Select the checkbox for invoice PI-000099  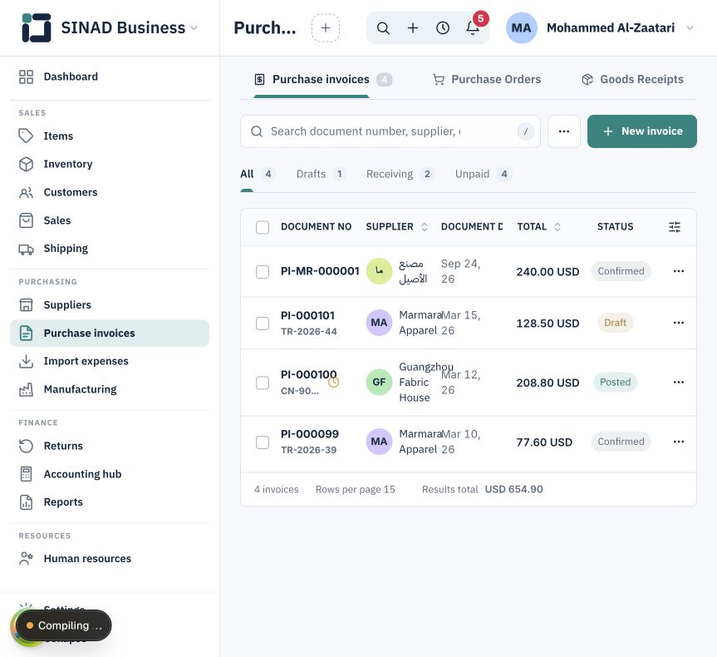pyautogui.click(x=263, y=442)
